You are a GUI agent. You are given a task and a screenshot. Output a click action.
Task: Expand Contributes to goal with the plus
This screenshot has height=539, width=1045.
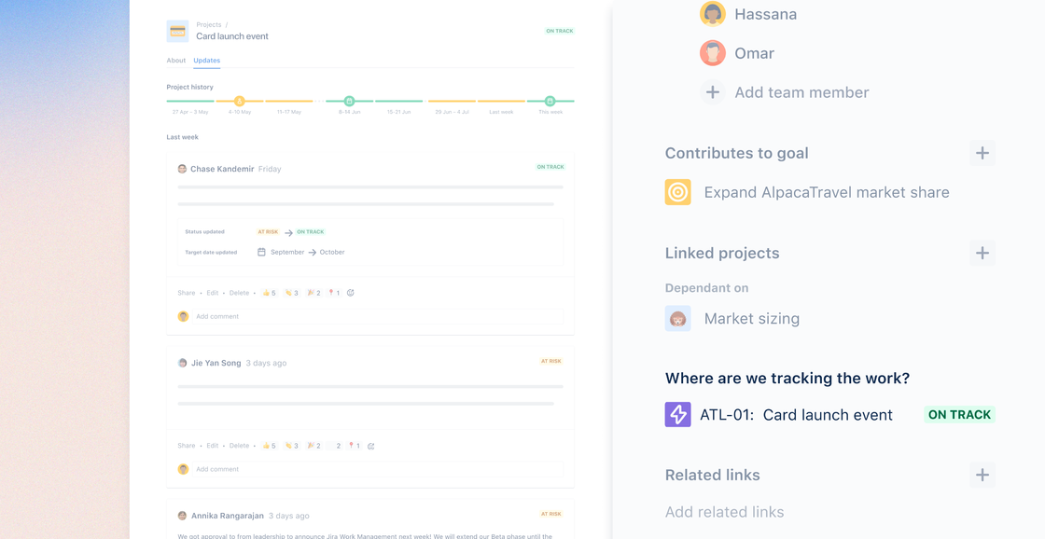[982, 152]
